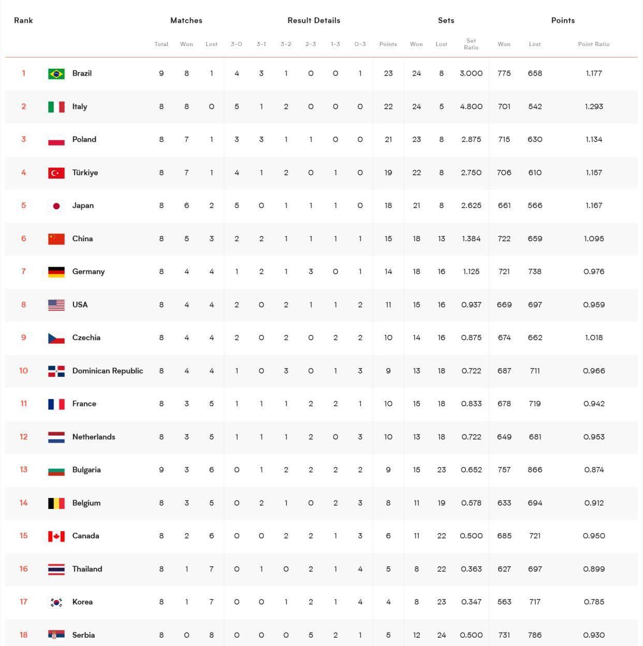Click the Point Ratio column header

[x=594, y=44]
